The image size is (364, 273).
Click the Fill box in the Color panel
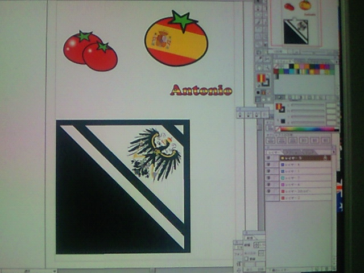point(279,106)
